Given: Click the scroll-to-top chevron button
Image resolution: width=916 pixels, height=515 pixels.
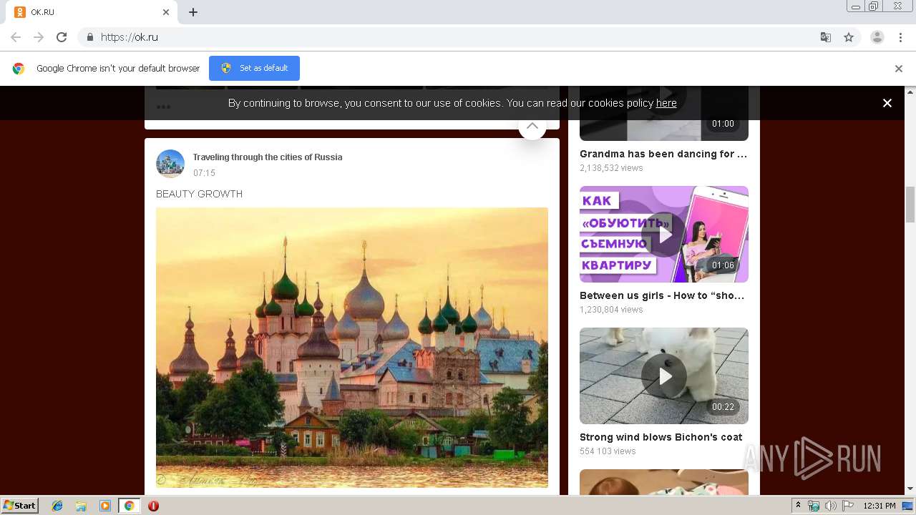Looking at the screenshot, I should coord(532,126).
